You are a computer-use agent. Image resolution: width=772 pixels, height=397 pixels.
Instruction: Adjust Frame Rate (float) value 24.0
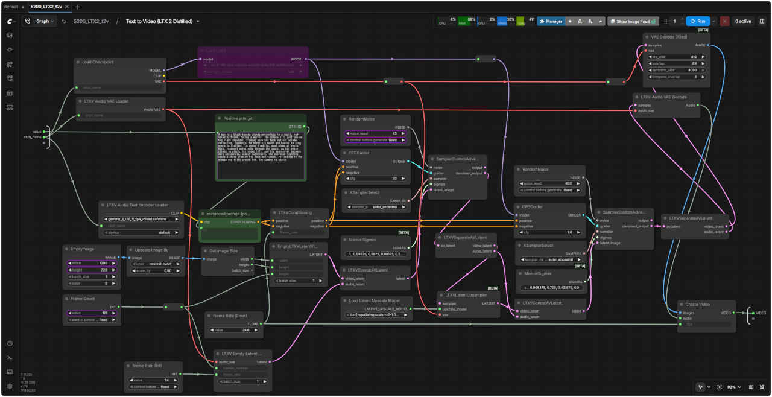pos(234,330)
